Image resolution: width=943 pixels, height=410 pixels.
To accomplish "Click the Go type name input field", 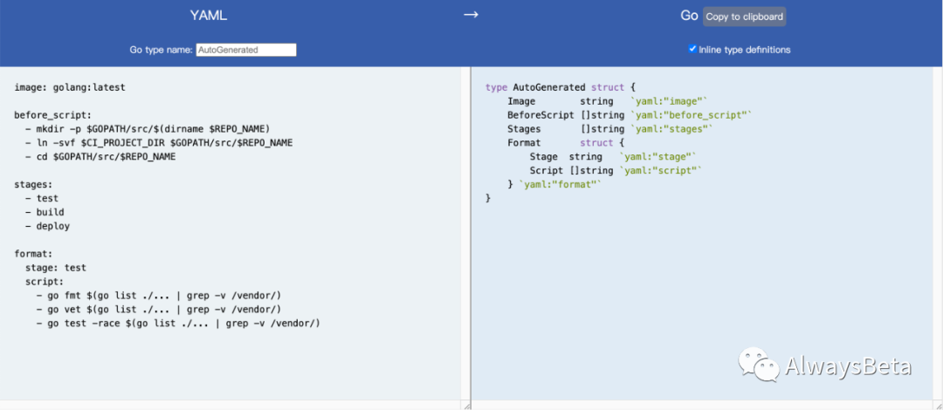I will pyautogui.click(x=246, y=50).
